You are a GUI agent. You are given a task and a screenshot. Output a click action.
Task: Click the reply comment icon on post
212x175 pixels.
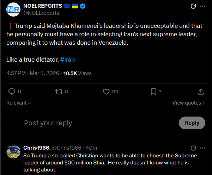pos(12,92)
